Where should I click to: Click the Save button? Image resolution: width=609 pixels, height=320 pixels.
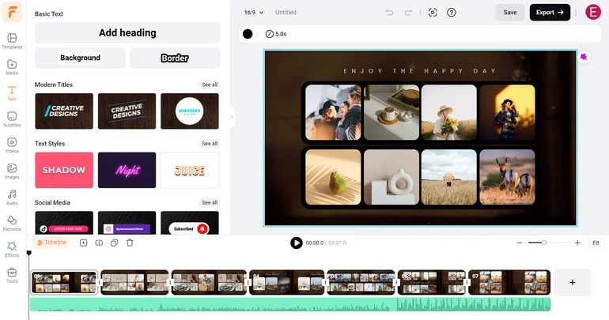point(510,13)
